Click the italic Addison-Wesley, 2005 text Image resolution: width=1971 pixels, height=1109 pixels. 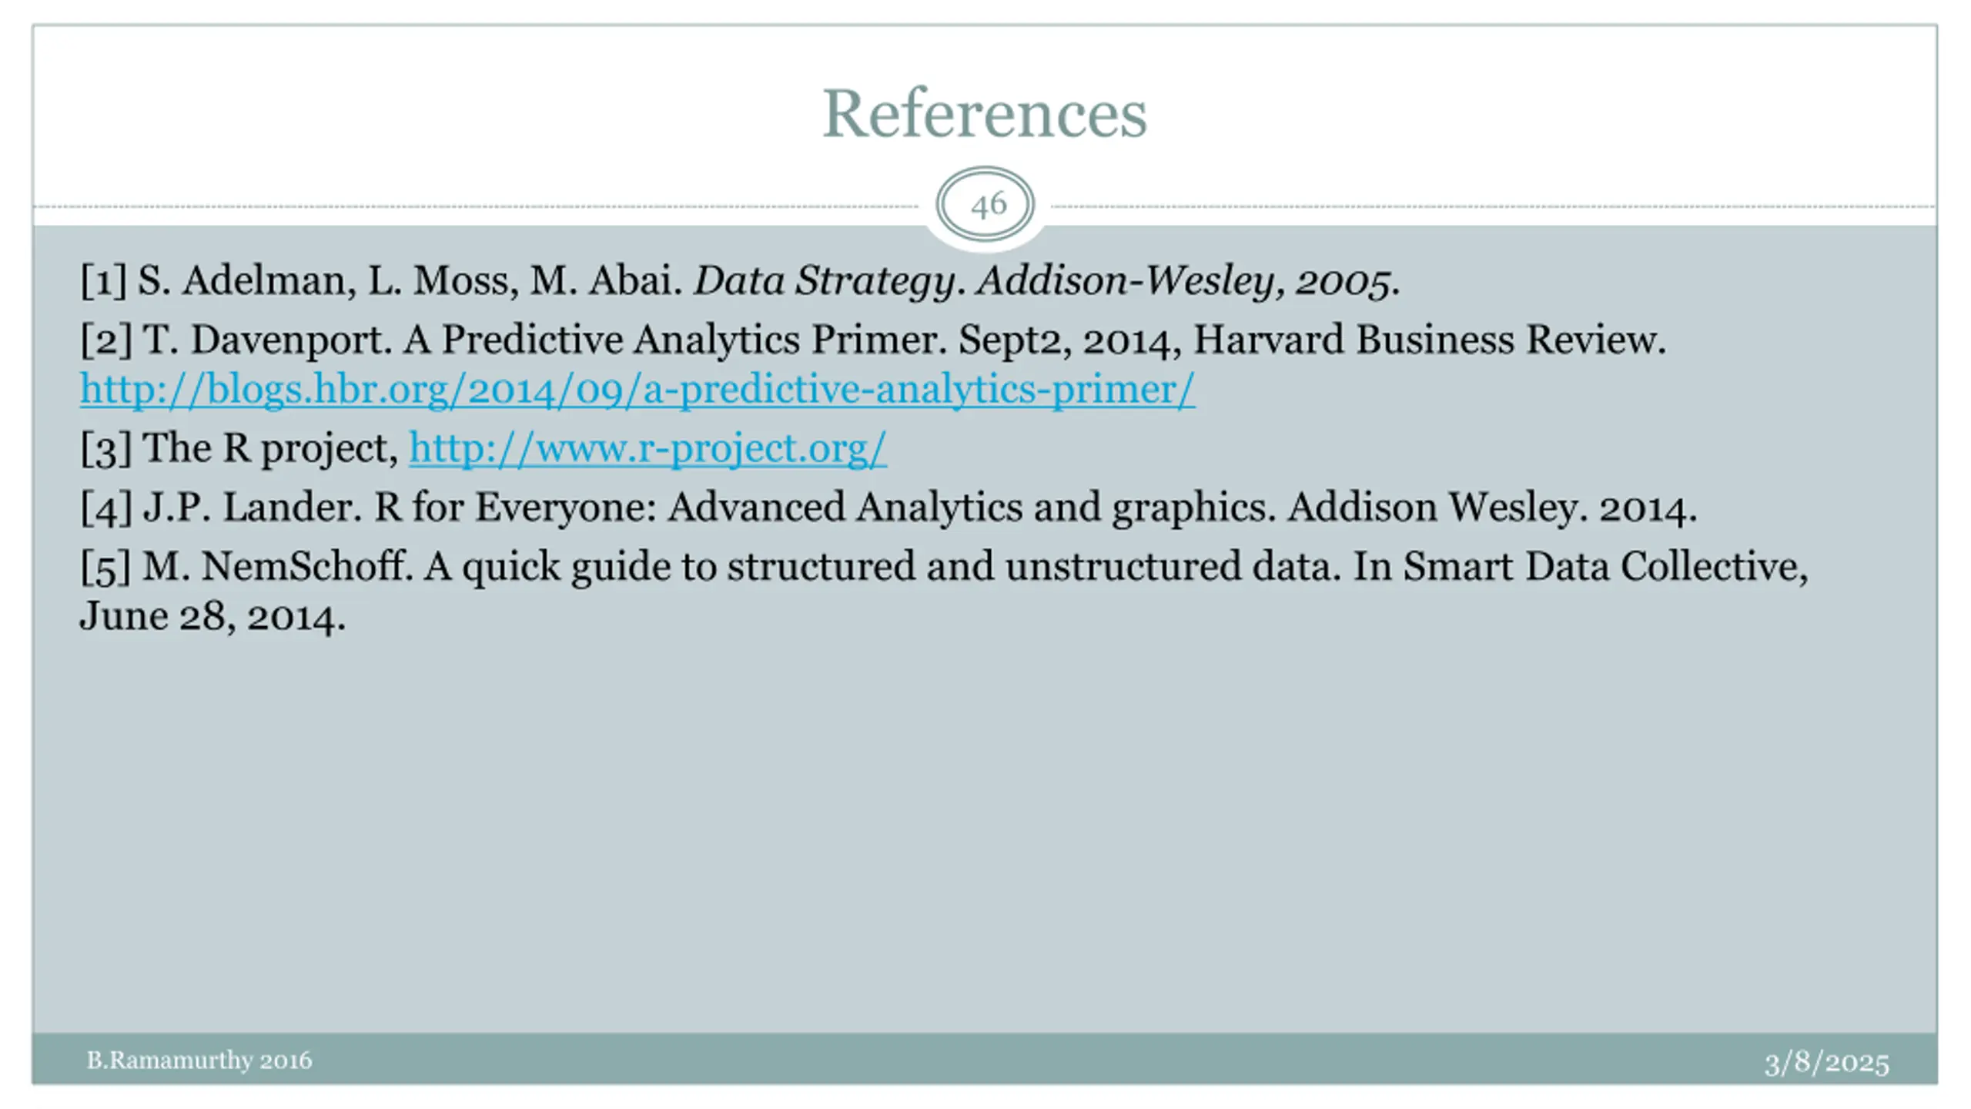pos(1187,280)
